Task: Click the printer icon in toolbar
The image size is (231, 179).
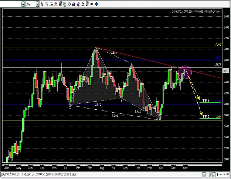Action: (x=74, y=4)
